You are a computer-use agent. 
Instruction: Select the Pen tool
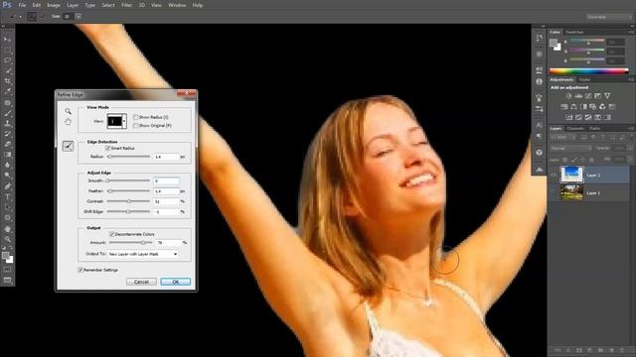point(7,186)
